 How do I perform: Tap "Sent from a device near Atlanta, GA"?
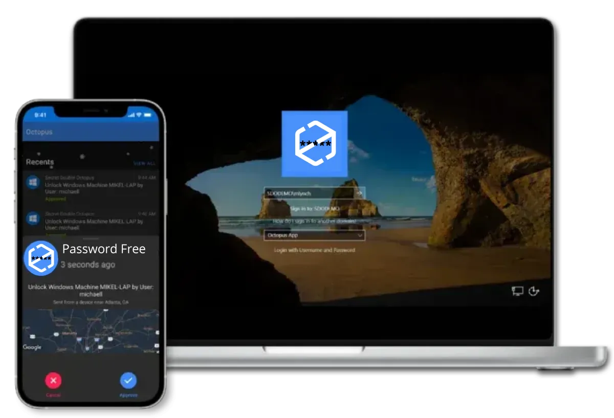pos(91,302)
